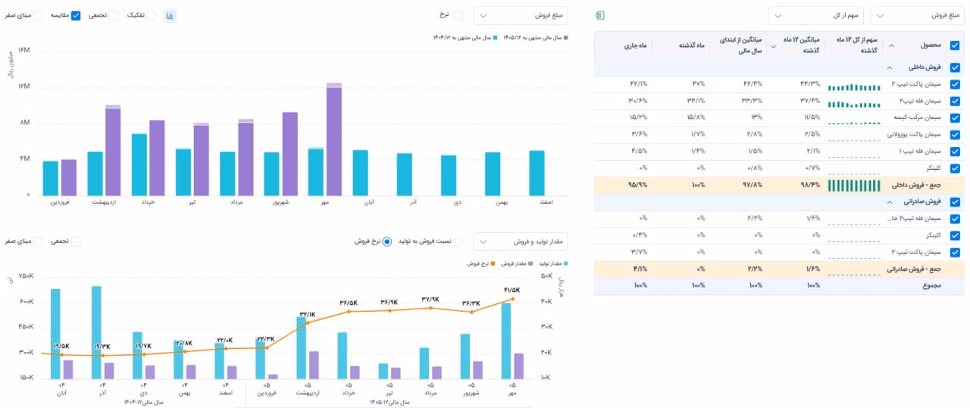
Task: Click the chevron beside the محصول column header
Action: (890, 46)
